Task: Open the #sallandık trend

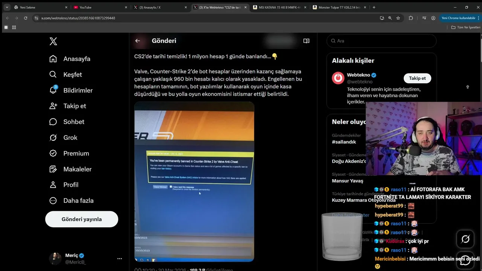Action: pyautogui.click(x=344, y=142)
